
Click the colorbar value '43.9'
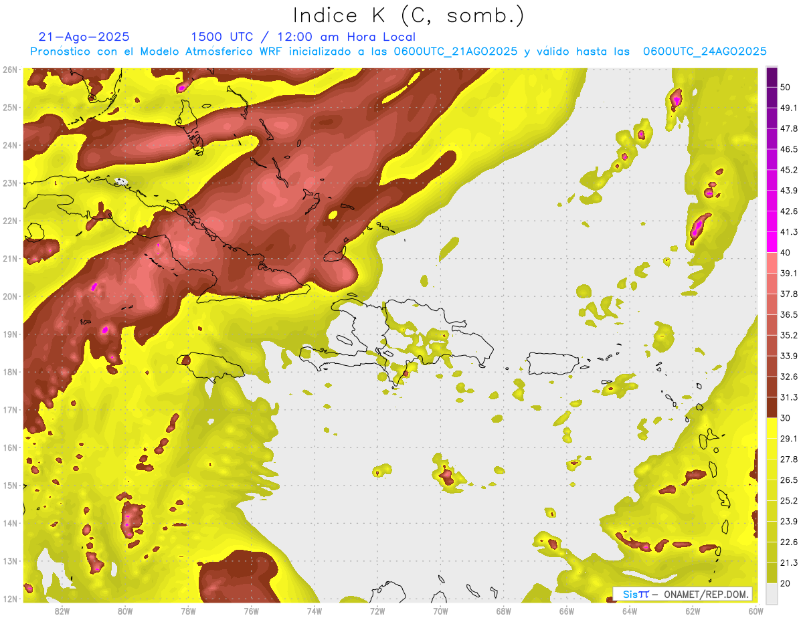788,191
